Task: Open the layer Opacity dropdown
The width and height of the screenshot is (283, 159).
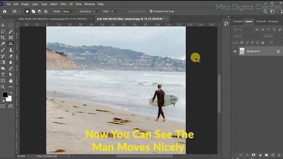Action: (278, 36)
